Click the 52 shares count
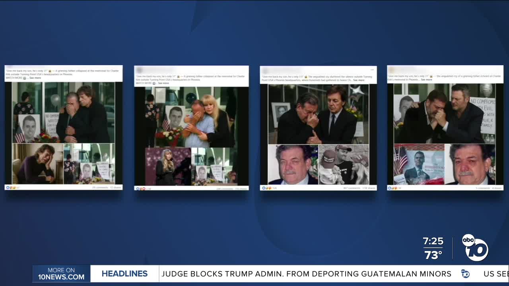The width and height of the screenshot is (509, 286). pos(116,187)
